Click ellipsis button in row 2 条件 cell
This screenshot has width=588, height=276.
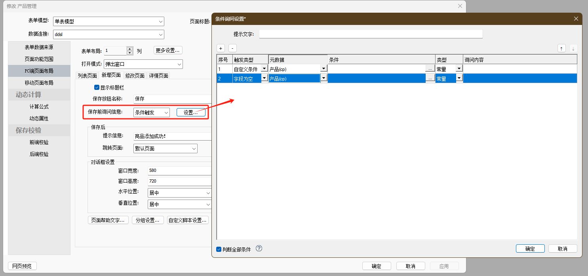tap(430, 78)
